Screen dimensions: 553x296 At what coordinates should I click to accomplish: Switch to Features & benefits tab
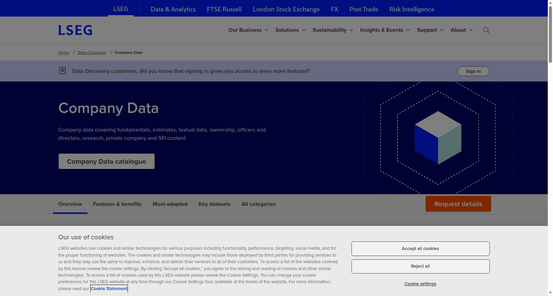tap(117, 204)
